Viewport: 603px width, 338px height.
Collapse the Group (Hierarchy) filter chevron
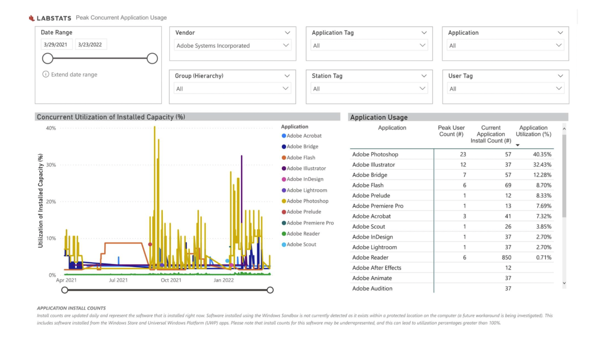click(x=287, y=76)
